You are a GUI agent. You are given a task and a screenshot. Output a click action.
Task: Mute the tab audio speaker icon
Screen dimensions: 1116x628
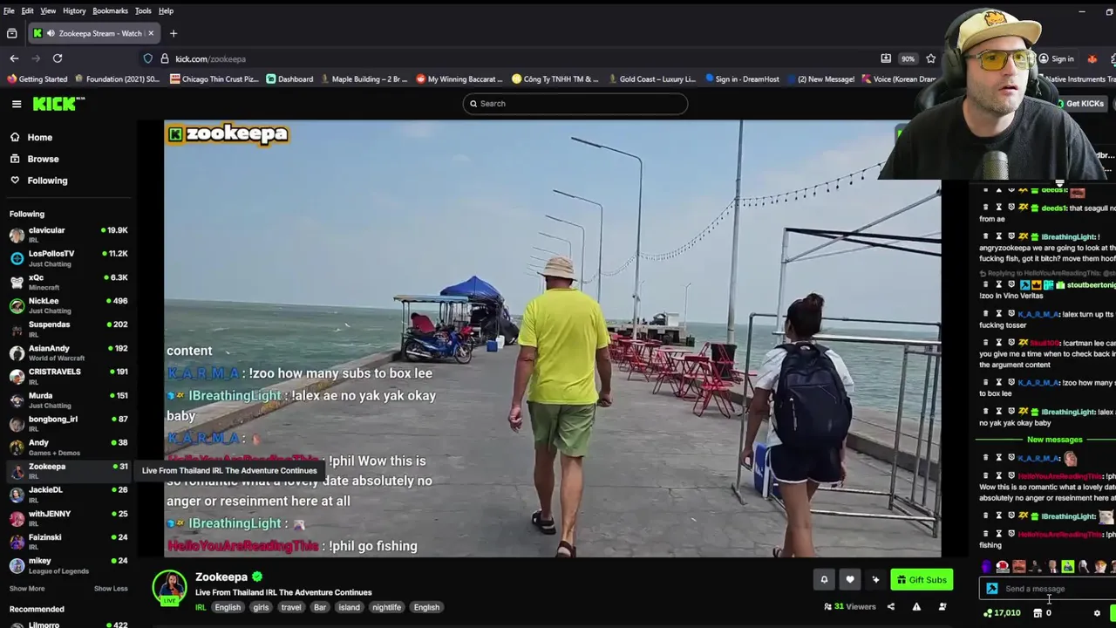[x=51, y=33]
